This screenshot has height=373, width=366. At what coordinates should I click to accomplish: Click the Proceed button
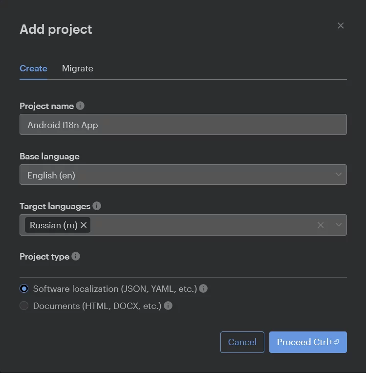[x=308, y=342]
